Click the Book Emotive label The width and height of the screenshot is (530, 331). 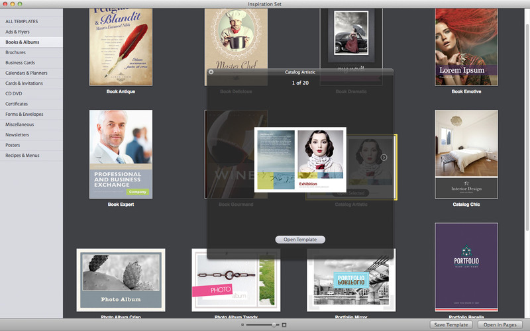pos(466,91)
